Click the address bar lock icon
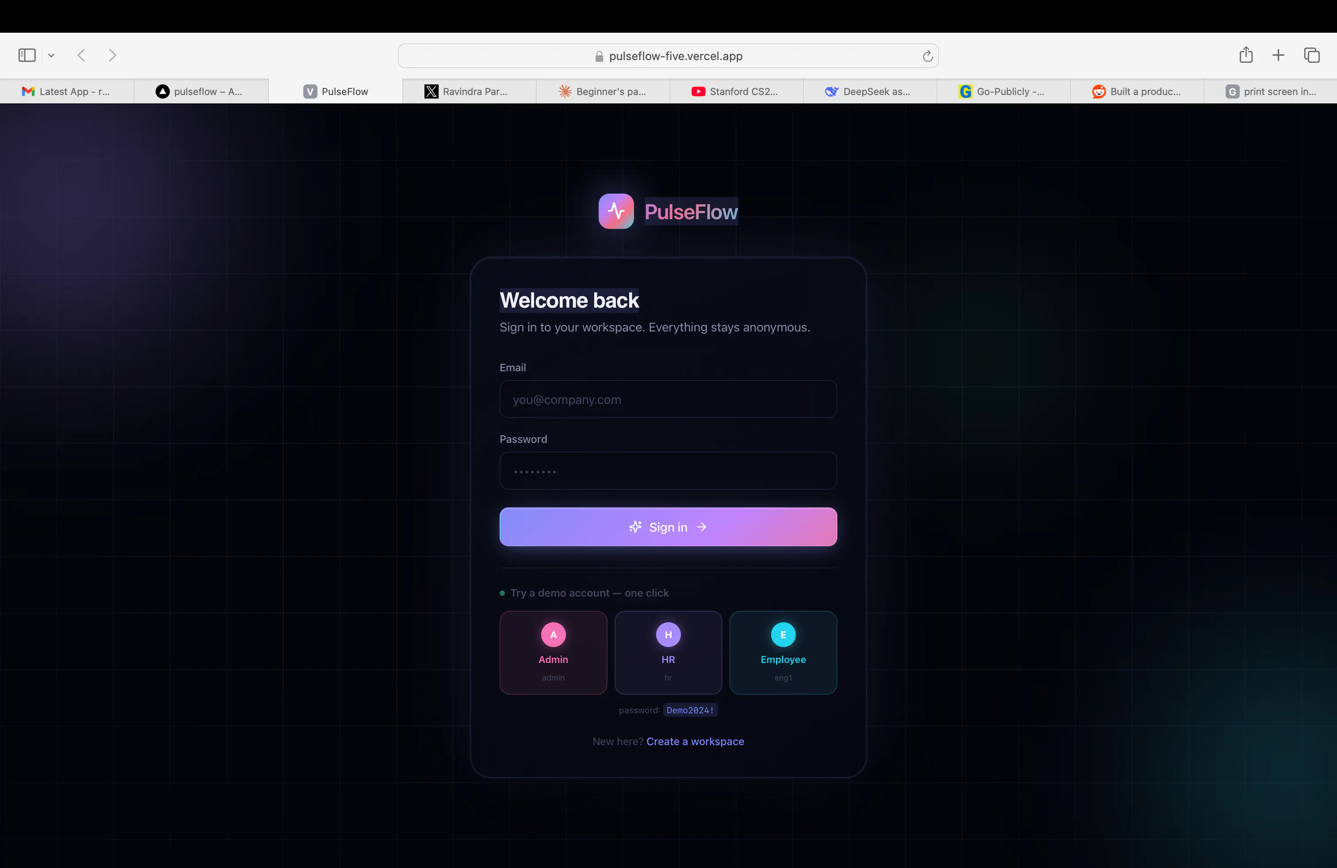1337x868 pixels. 599,56
